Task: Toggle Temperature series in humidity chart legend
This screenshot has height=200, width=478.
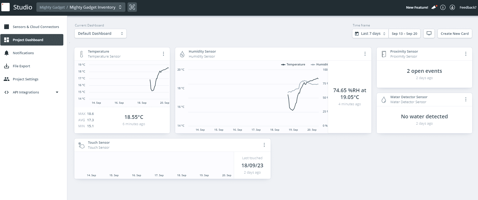Action: [x=293, y=64]
